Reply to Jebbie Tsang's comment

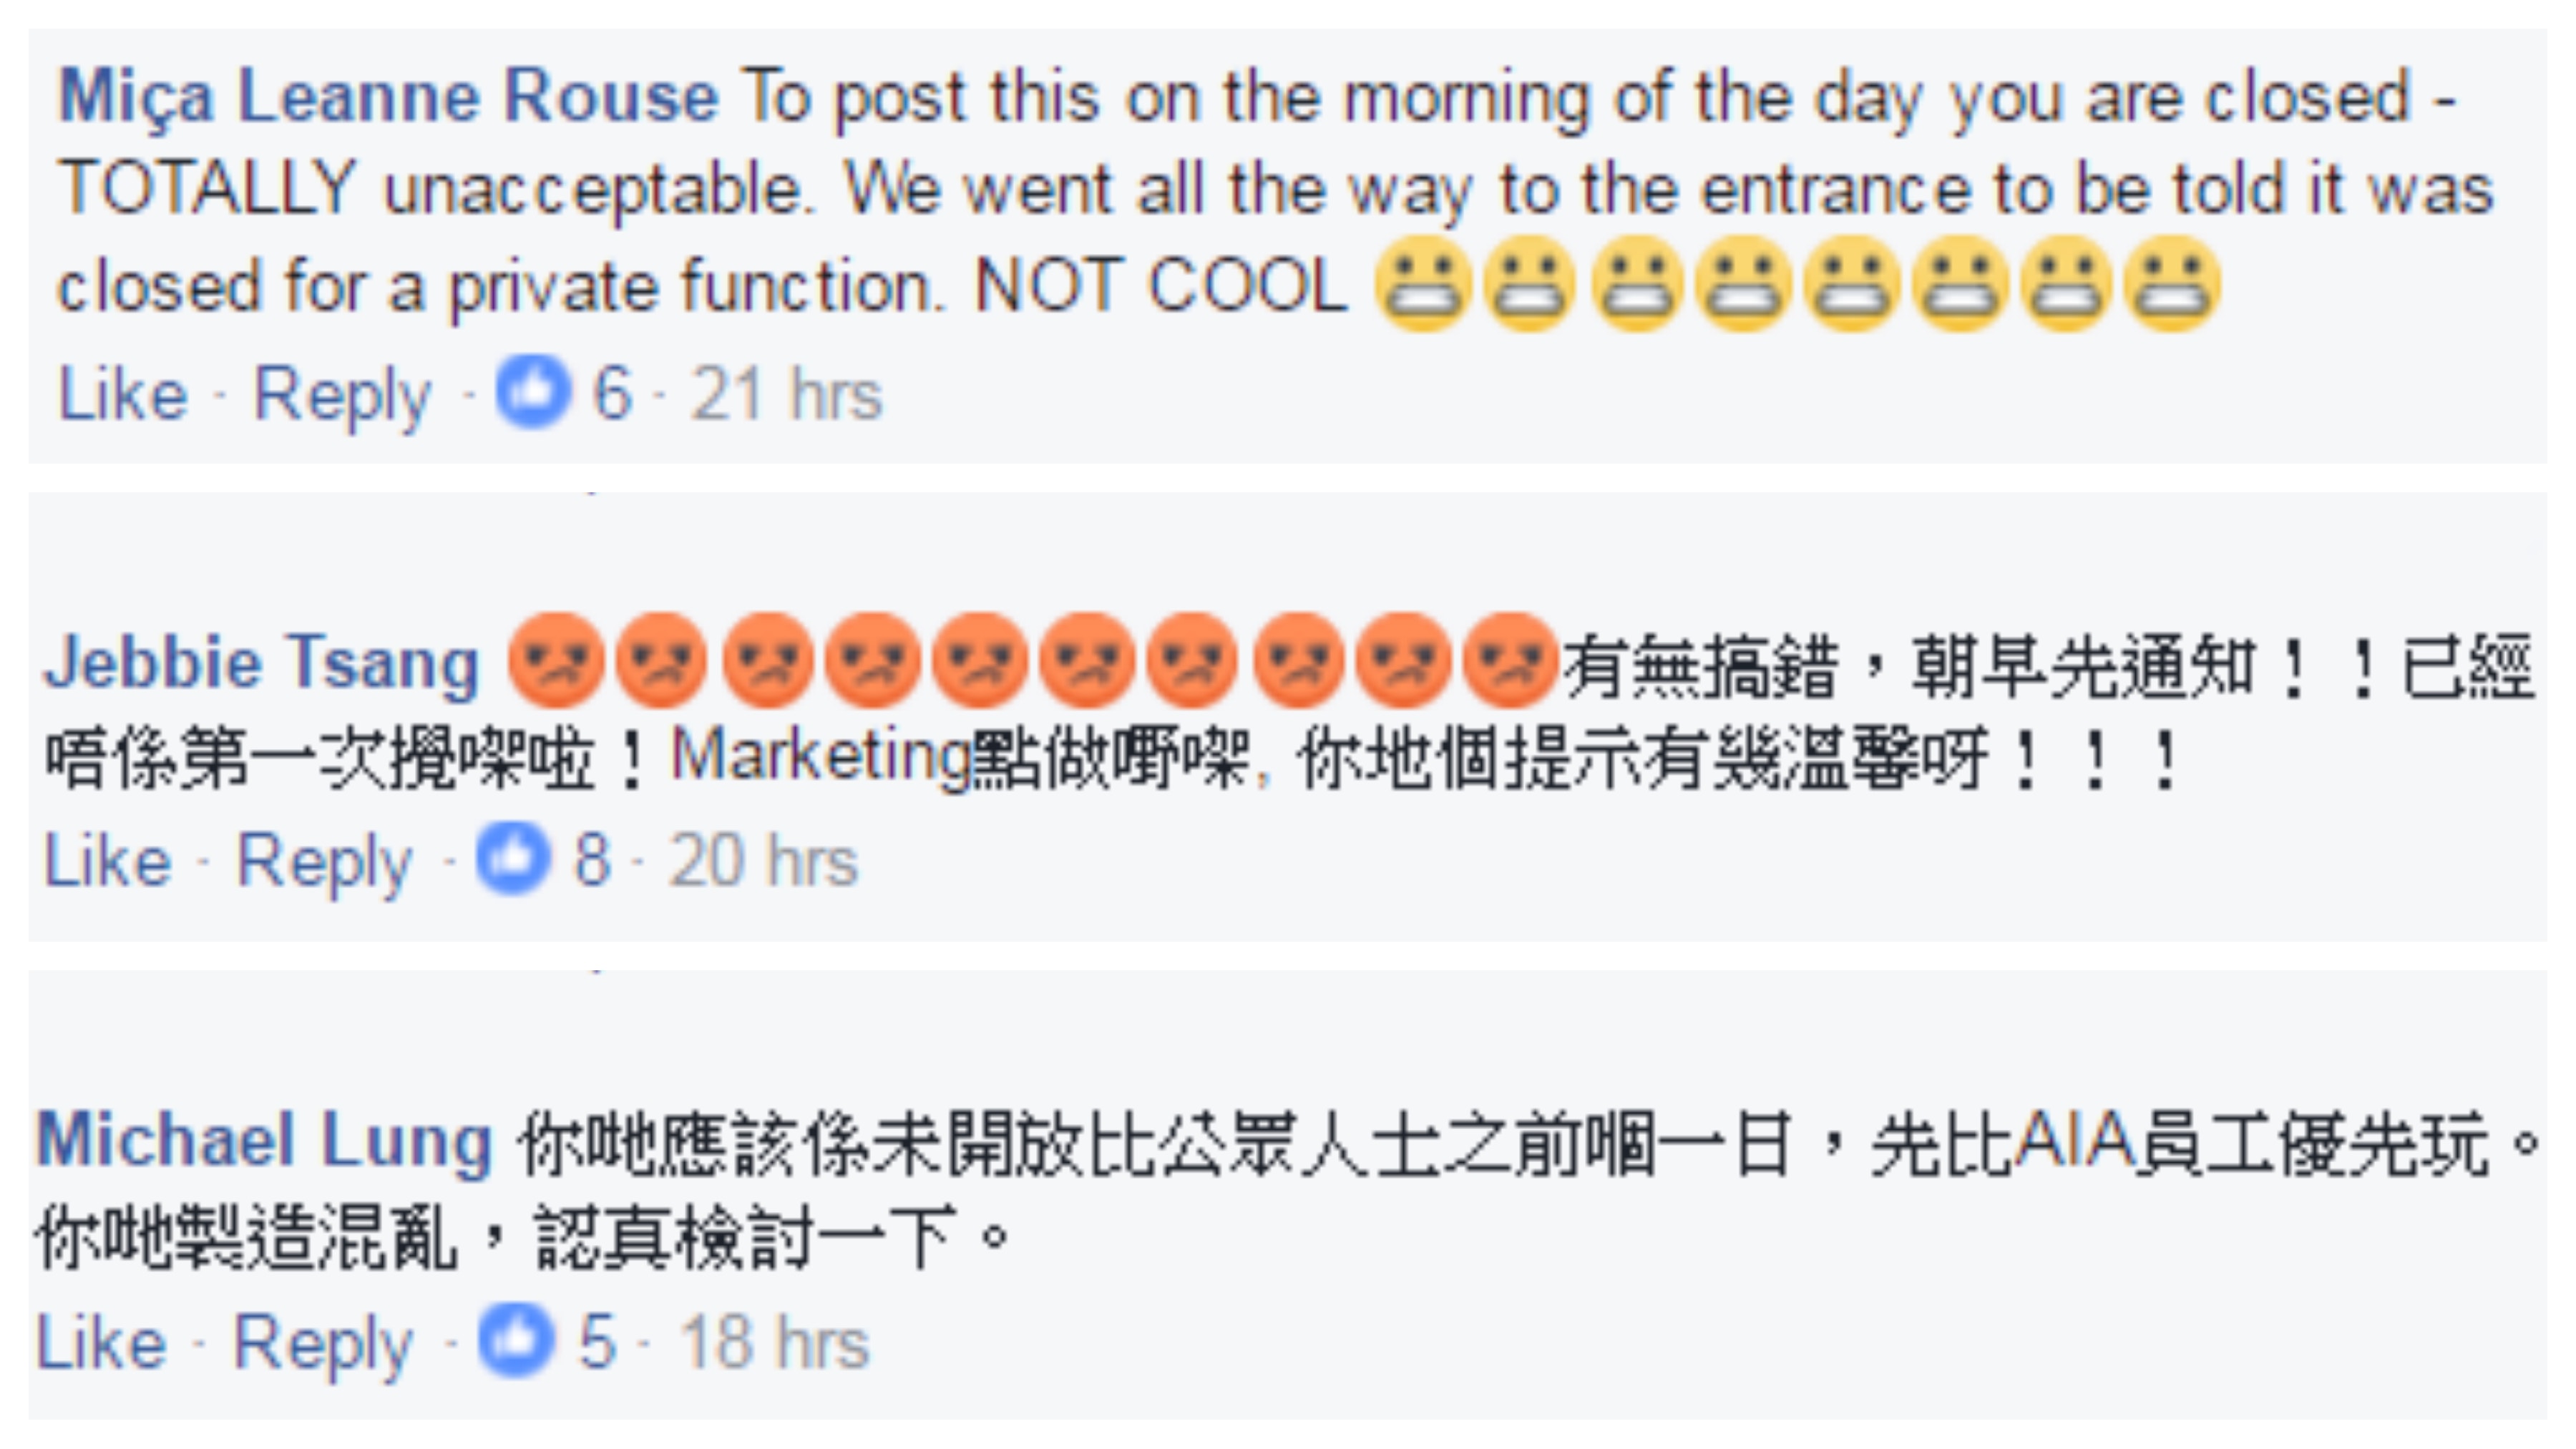[x=324, y=861]
